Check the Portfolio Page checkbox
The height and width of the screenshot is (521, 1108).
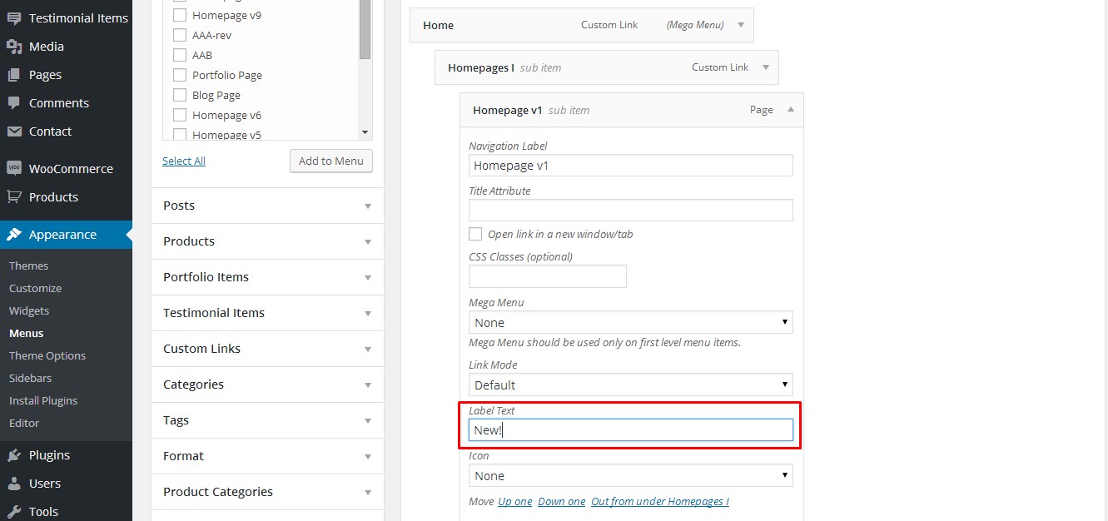pyautogui.click(x=179, y=75)
